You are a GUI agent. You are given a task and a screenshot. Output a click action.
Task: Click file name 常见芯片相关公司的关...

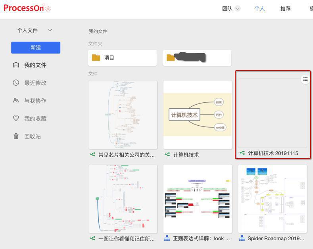[x=127, y=155]
